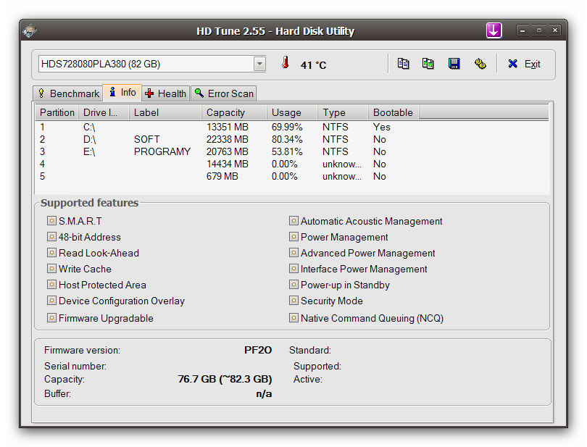Sort by the Partition column header
The width and height of the screenshot is (587, 447).
coord(57,113)
